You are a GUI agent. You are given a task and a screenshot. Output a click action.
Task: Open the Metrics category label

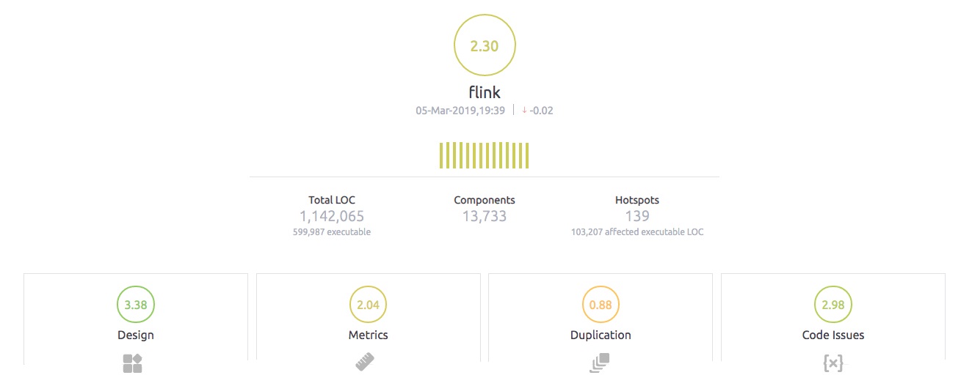368,335
